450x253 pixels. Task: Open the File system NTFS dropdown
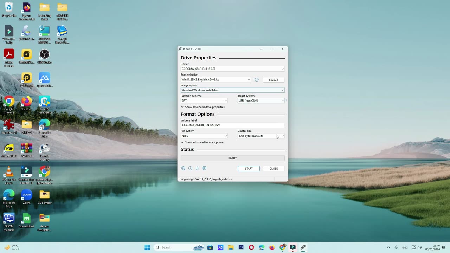coord(204,136)
